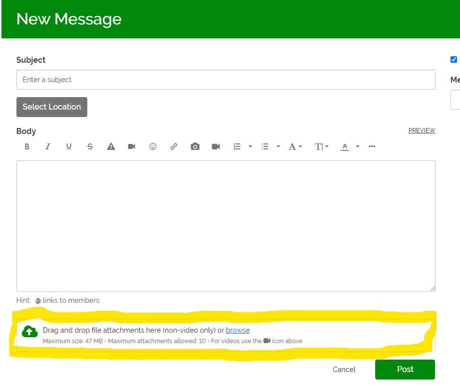This screenshot has width=460, height=385.
Task: Click the Subject input field
Action: pyautogui.click(x=226, y=80)
